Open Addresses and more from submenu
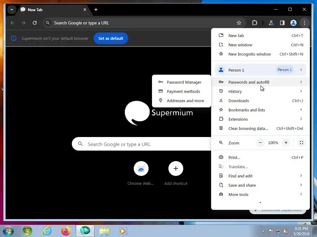The width and height of the screenshot is (317, 237). coord(181,101)
